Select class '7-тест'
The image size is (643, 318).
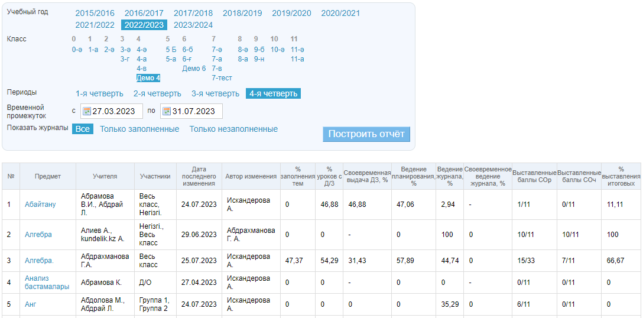point(222,78)
